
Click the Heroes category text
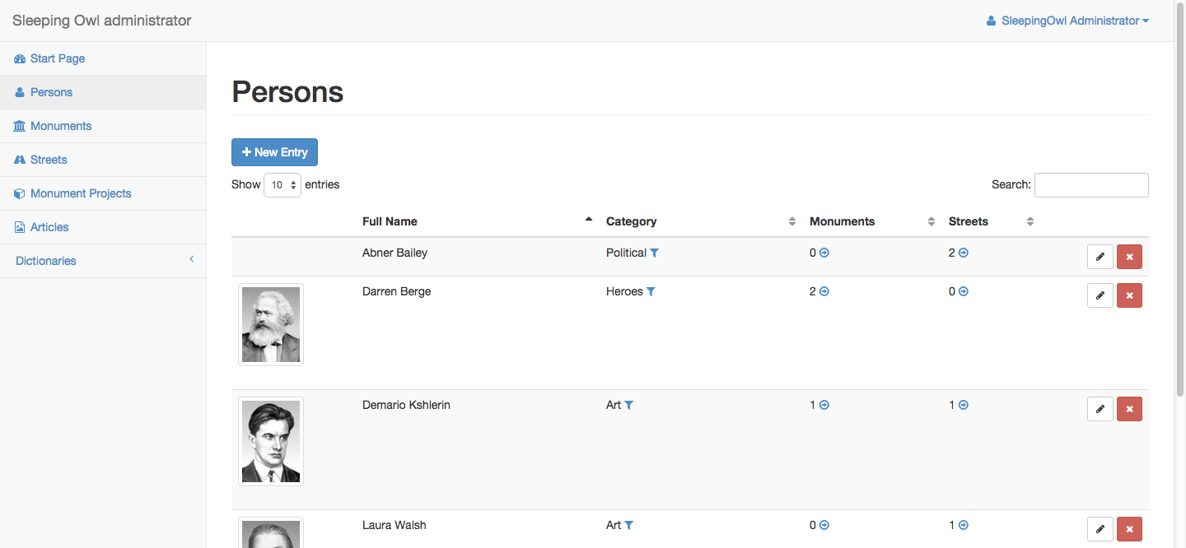click(x=624, y=291)
